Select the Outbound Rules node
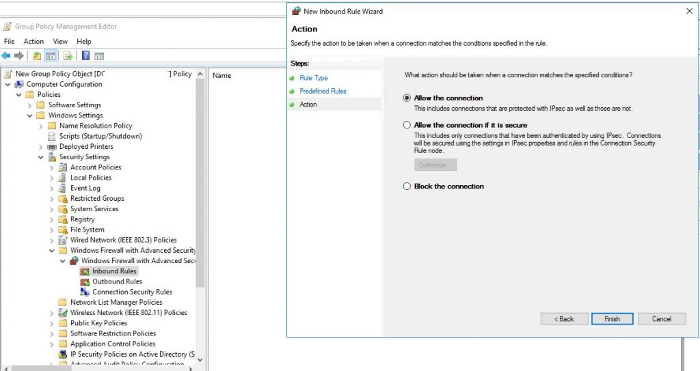700x371 pixels. pyautogui.click(x=117, y=281)
